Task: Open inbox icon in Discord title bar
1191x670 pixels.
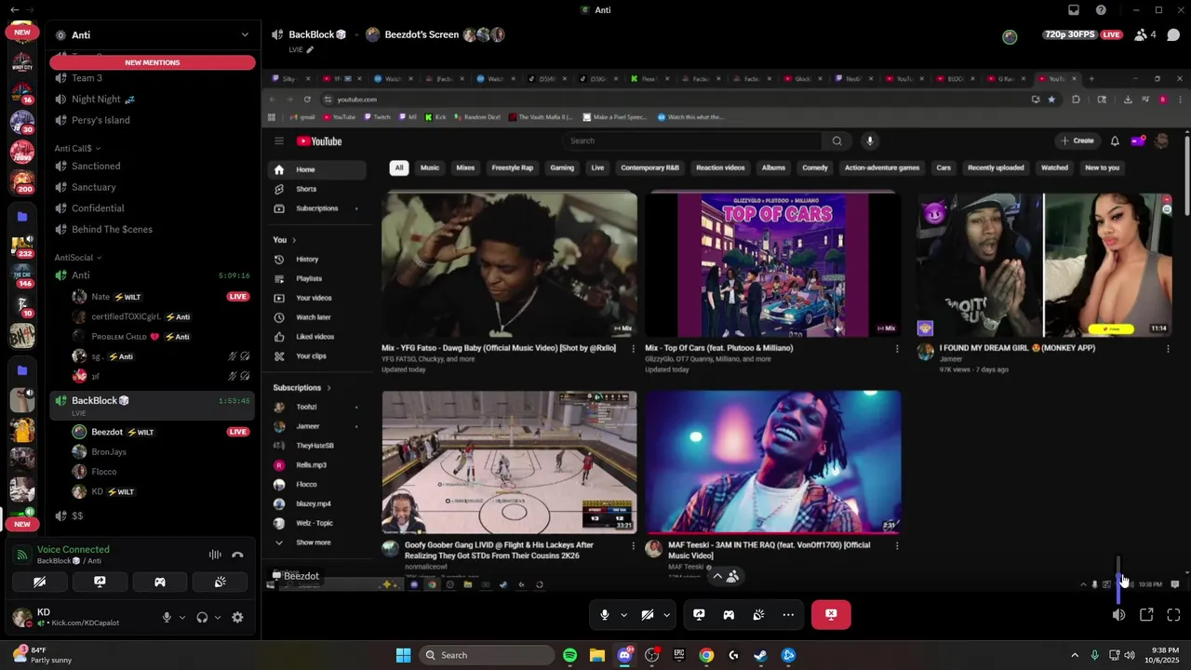Action: 1074,10
